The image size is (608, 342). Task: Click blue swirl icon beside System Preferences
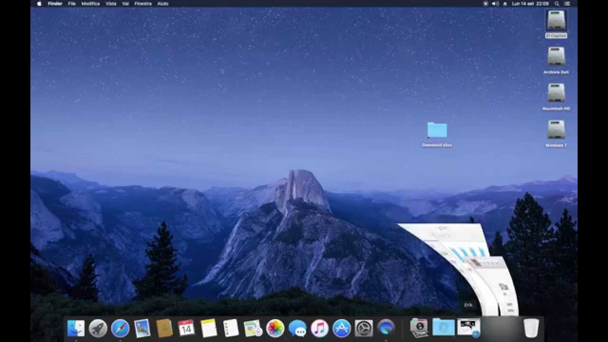386,328
